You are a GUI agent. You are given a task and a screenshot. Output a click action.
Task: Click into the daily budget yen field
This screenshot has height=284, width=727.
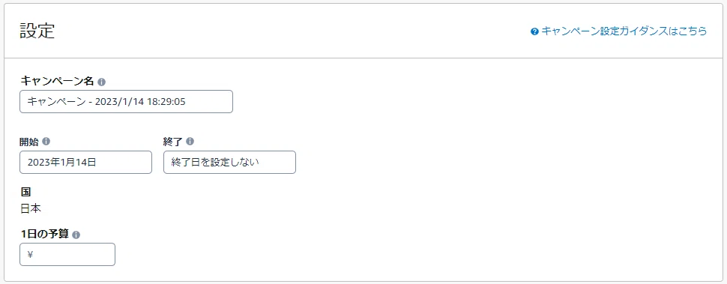pos(67,254)
